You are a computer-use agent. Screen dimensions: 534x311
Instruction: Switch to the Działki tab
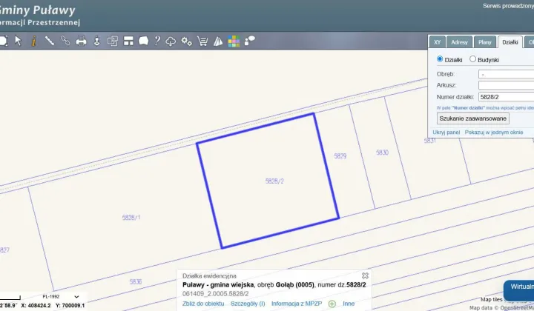pos(510,42)
